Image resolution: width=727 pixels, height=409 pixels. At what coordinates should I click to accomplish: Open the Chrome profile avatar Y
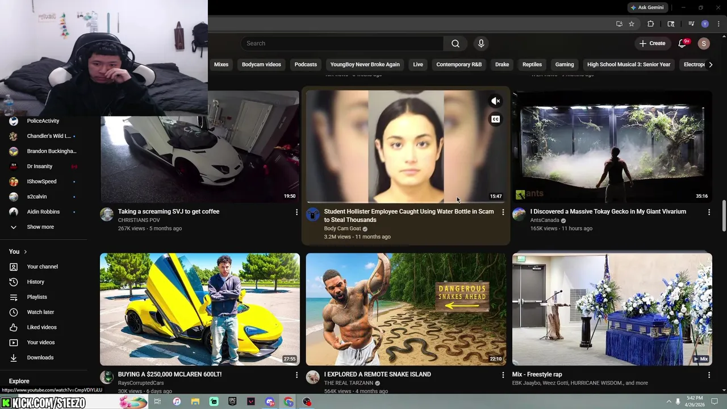705,24
